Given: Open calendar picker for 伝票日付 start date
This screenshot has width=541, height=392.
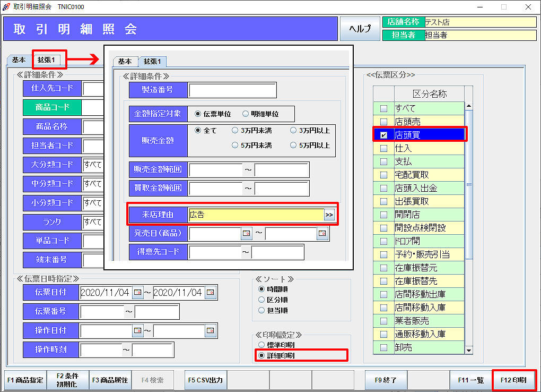Looking at the screenshot, I should [138, 292].
